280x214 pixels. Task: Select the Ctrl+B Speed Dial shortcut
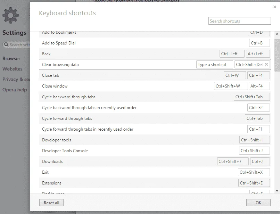tap(259, 43)
